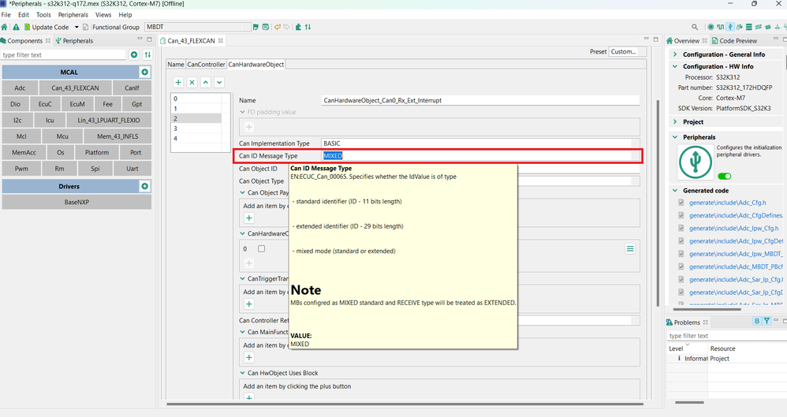Move hardware object up with arrow button
787x417 pixels.
206,82
